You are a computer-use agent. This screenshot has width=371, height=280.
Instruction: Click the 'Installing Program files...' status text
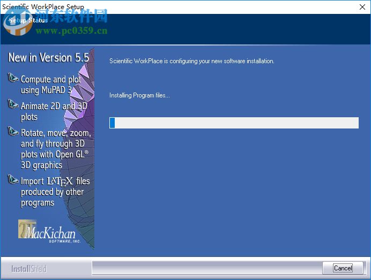139,95
